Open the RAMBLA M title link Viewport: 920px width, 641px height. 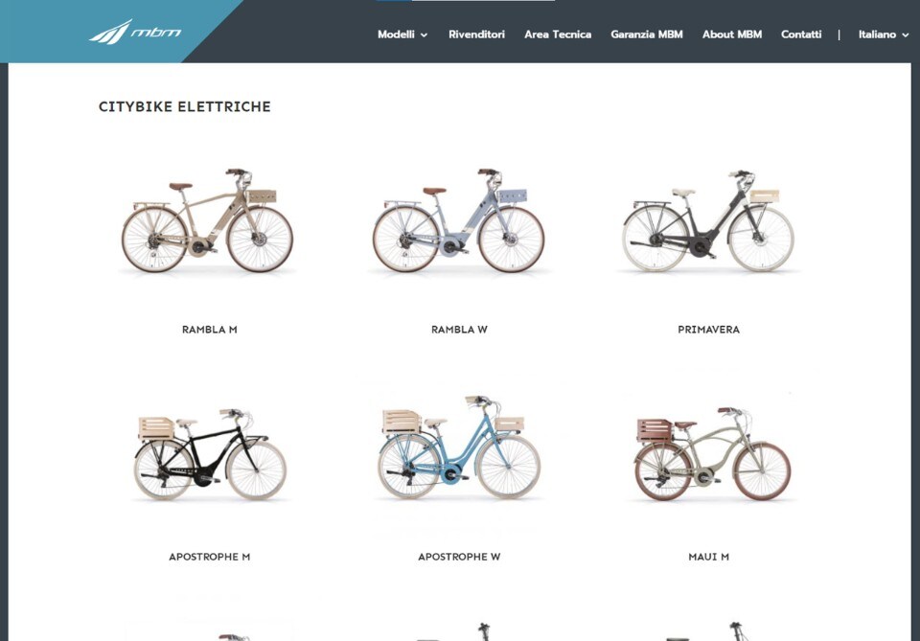point(210,330)
